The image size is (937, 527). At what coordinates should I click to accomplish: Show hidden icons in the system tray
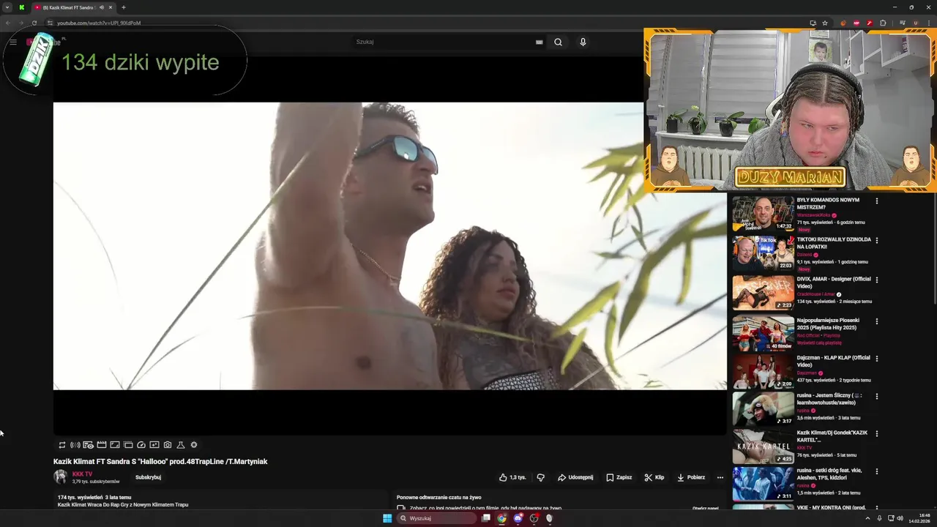coord(867,518)
